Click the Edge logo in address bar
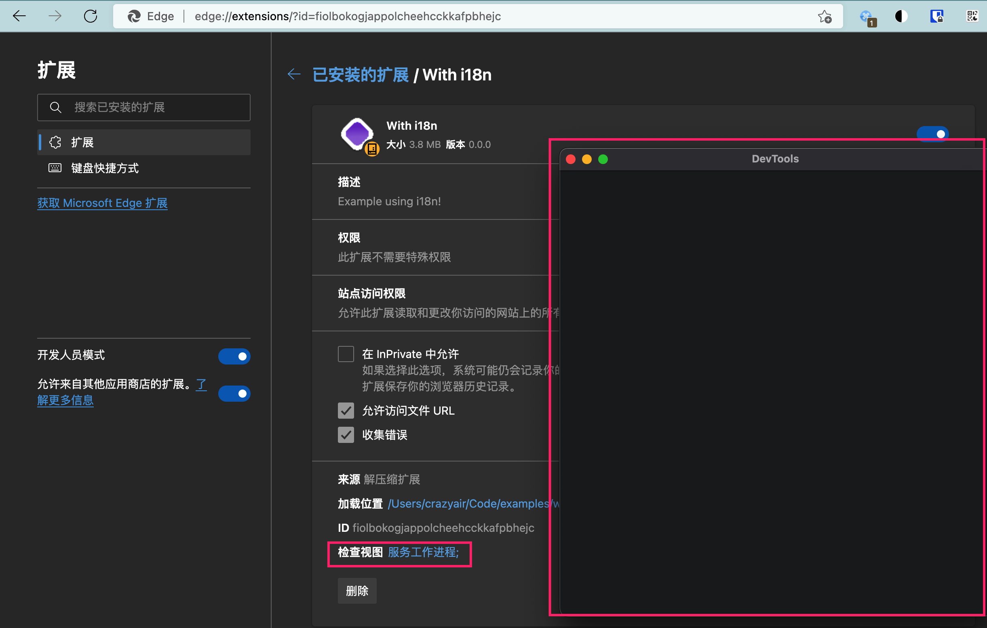 [134, 17]
